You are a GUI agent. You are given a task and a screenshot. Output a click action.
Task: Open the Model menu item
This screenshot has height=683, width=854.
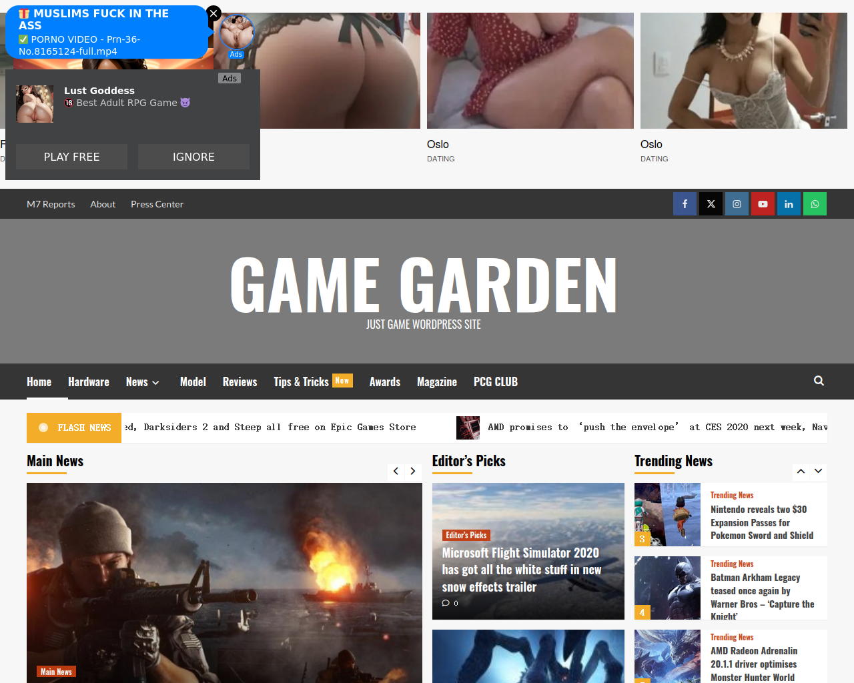[193, 382]
